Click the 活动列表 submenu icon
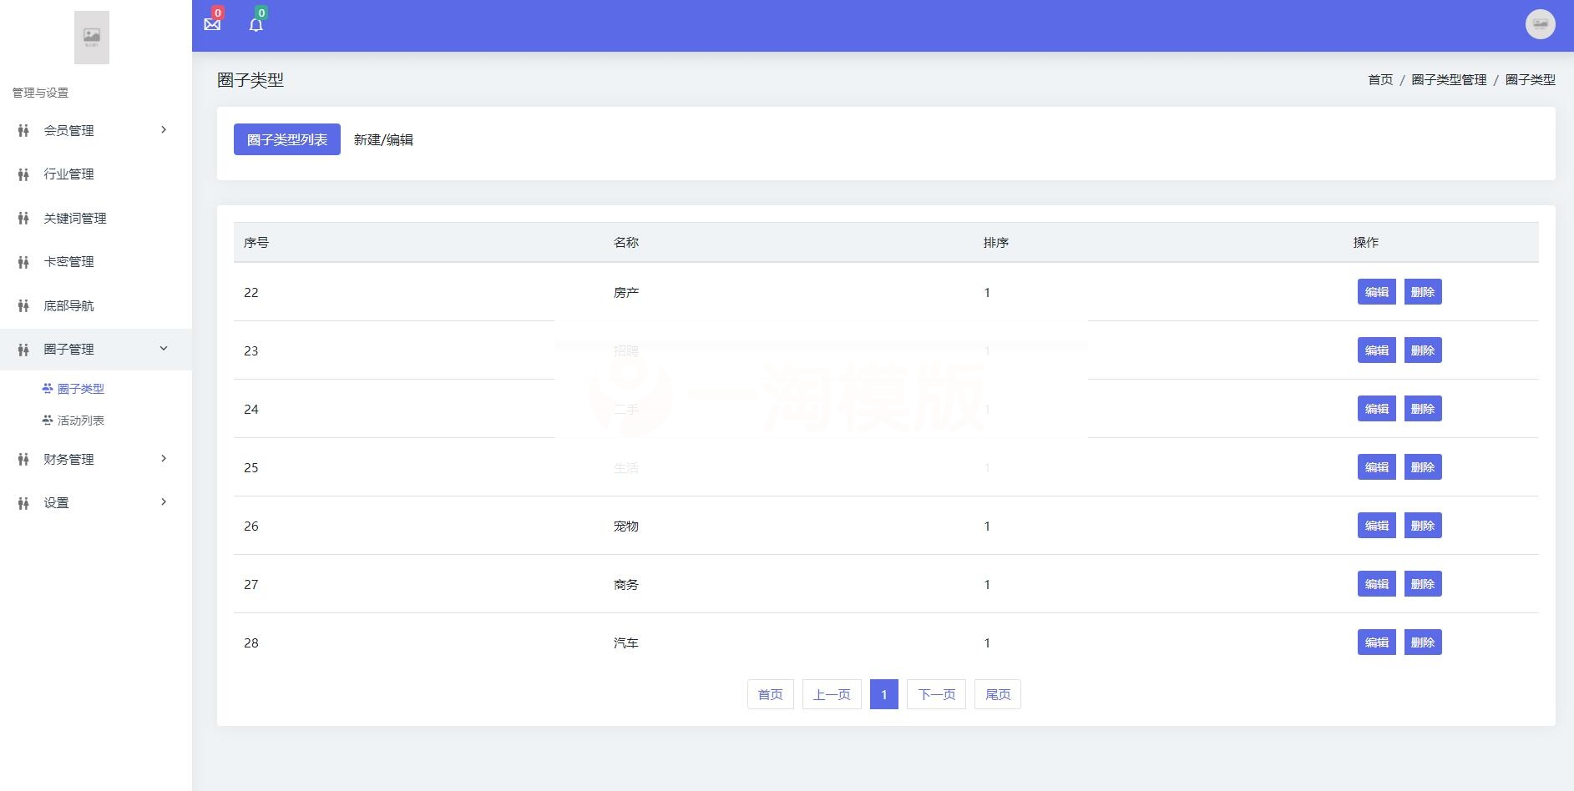Viewport: 1574px width, 791px height. tap(46, 420)
